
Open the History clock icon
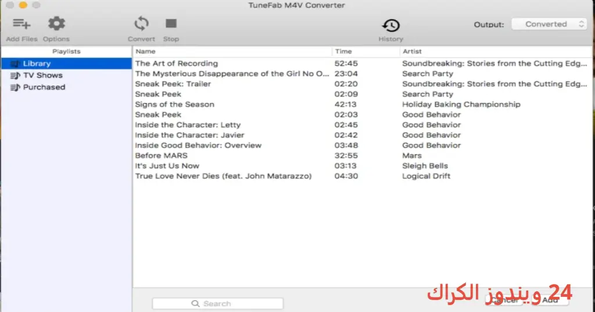[390, 26]
